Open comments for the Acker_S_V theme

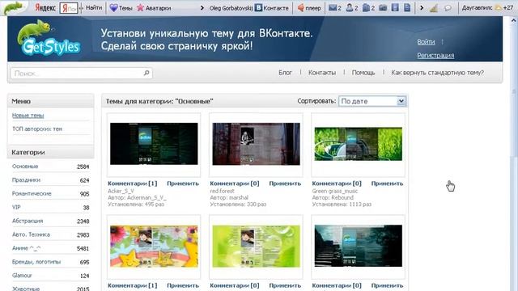[x=133, y=183]
